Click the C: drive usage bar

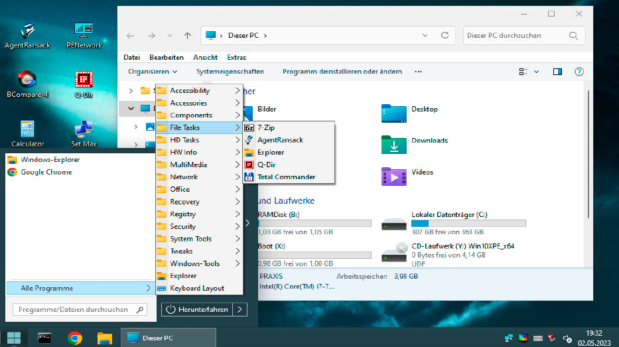[468, 223]
